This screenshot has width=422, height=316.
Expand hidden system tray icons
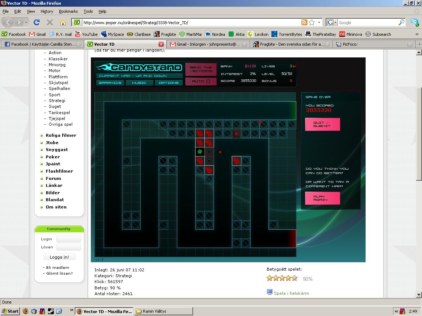(396, 312)
